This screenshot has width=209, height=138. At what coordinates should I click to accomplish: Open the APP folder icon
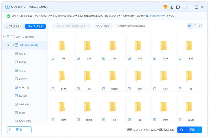(87, 46)
